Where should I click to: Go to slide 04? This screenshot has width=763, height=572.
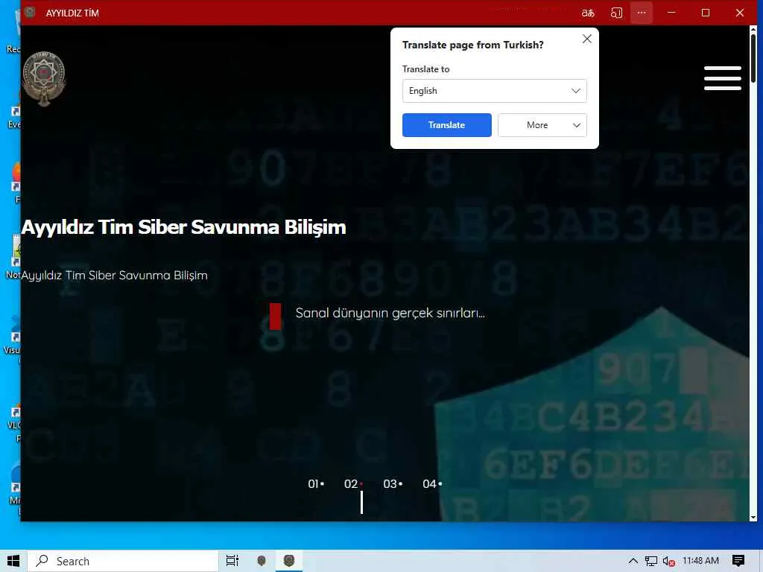tap(432, 484)
